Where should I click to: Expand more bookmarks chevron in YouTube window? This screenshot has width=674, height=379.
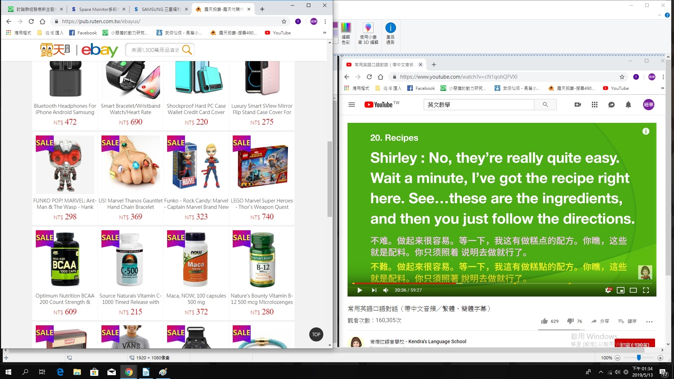(663, 88)
